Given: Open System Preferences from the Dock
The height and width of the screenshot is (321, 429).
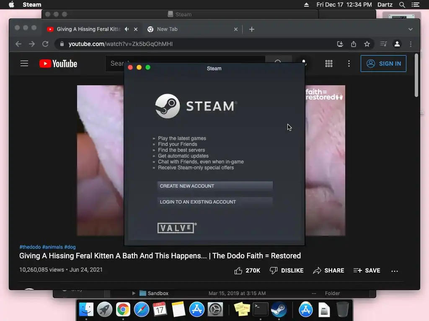Looking at the screenshot, I should pyautogui.click(x=215, y=310).
